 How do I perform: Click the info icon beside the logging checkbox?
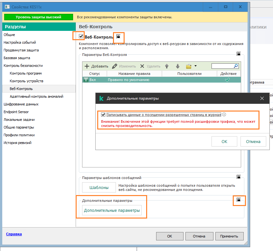[x=224, y=114]
